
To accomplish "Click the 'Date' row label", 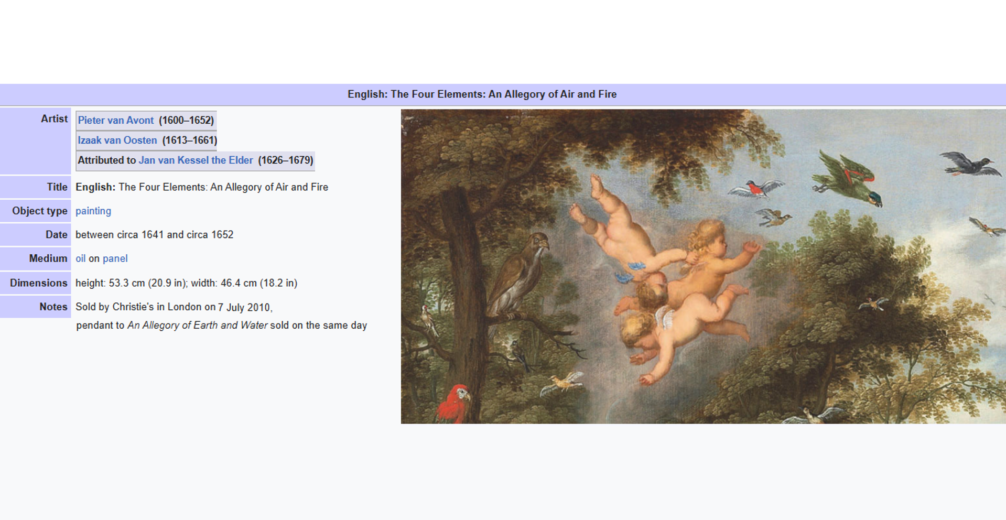I will tap(56, 235).
